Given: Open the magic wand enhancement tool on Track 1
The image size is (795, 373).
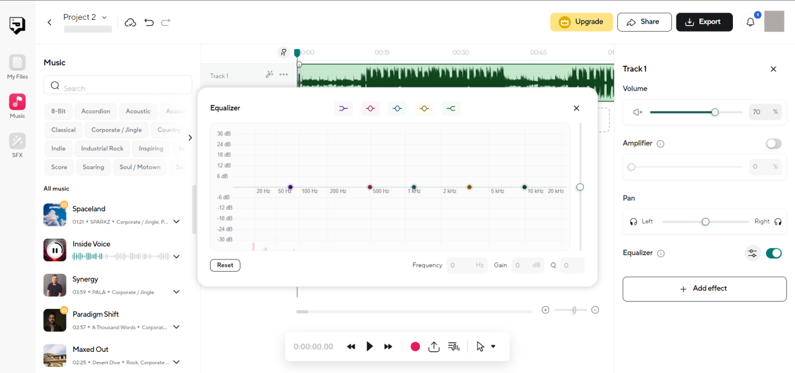Looking at the screenshot, I should [x=269, y=74].
